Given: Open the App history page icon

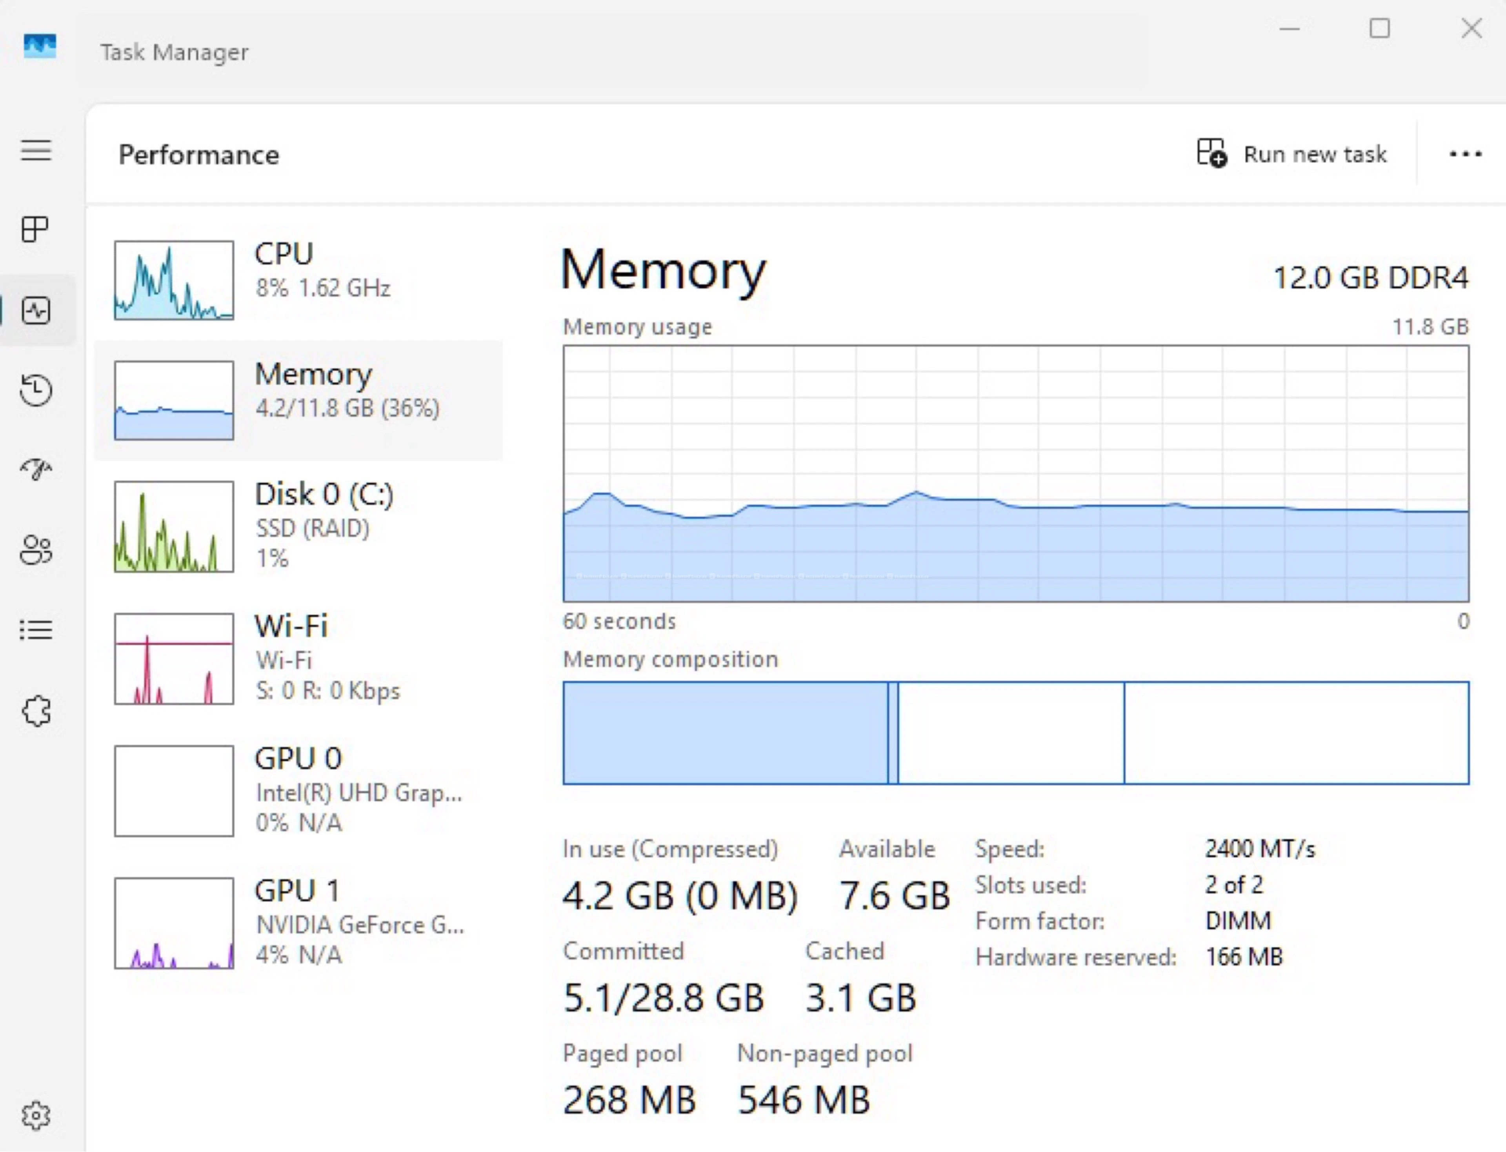Looking at the screenshot, I should (36, 390).
